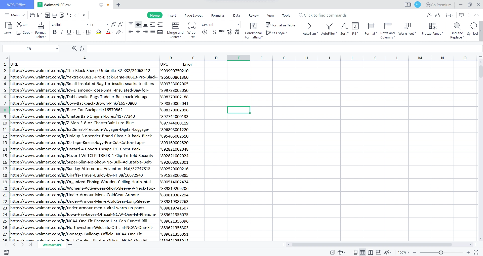Screen dimensions: 483x256
Task: Toggle Underline formatting
Action: pos(69,32)
